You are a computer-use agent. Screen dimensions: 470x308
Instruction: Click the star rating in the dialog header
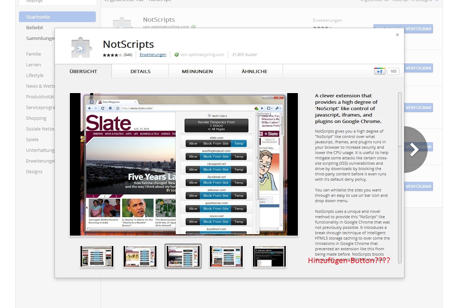click(x=112, y=55)
